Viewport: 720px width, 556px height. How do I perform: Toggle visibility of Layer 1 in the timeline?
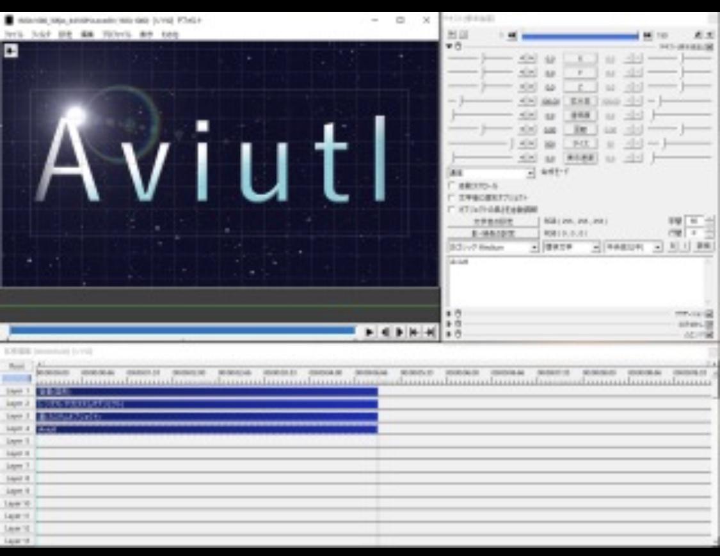[17, 391]
